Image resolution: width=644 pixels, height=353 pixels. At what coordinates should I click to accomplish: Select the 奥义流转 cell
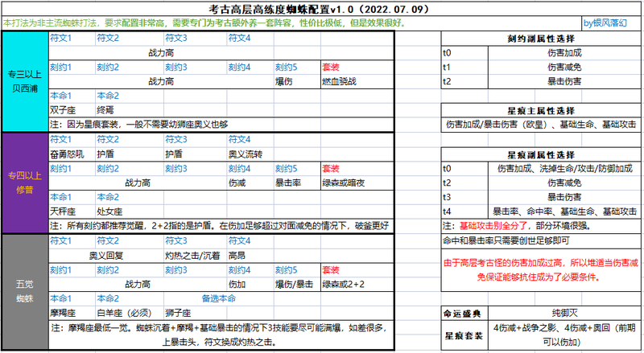pyautogui.click(x=250, y=154)
